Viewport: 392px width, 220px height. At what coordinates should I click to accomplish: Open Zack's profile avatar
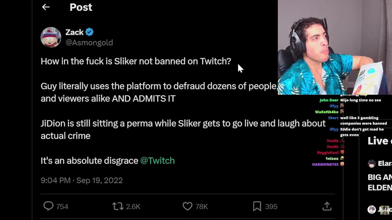click(x=51, y=37)
